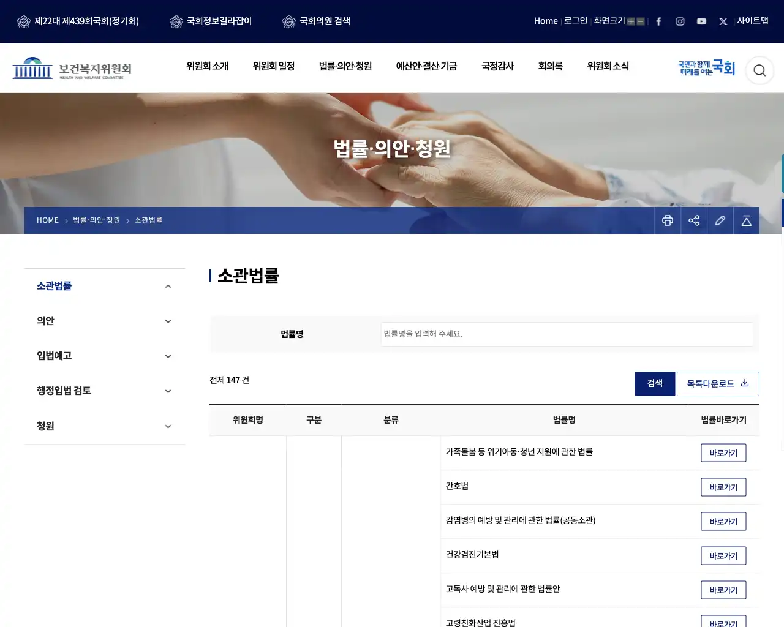
Task: Click 바로가기 for 가족돌봄 등 위기아동·청년 지원에 관한 법률
Action: tap(723, 453)
